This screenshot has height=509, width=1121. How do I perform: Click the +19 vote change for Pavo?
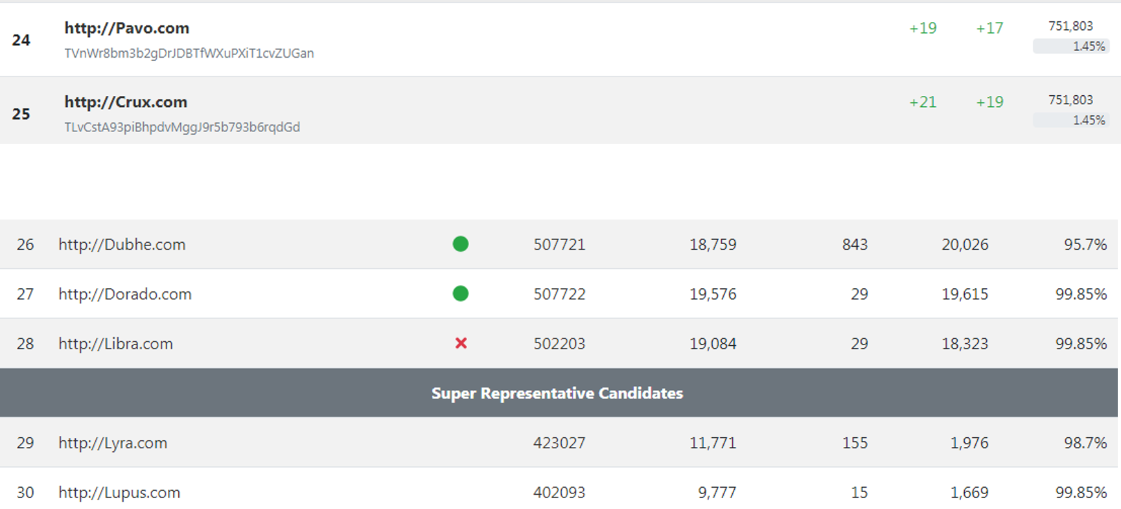pos(922,28)
